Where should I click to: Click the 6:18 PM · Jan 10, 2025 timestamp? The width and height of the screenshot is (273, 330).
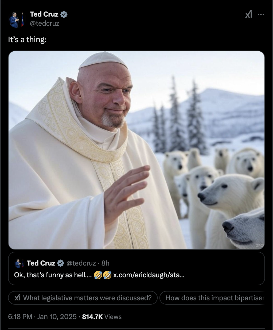tap(42, 317)
